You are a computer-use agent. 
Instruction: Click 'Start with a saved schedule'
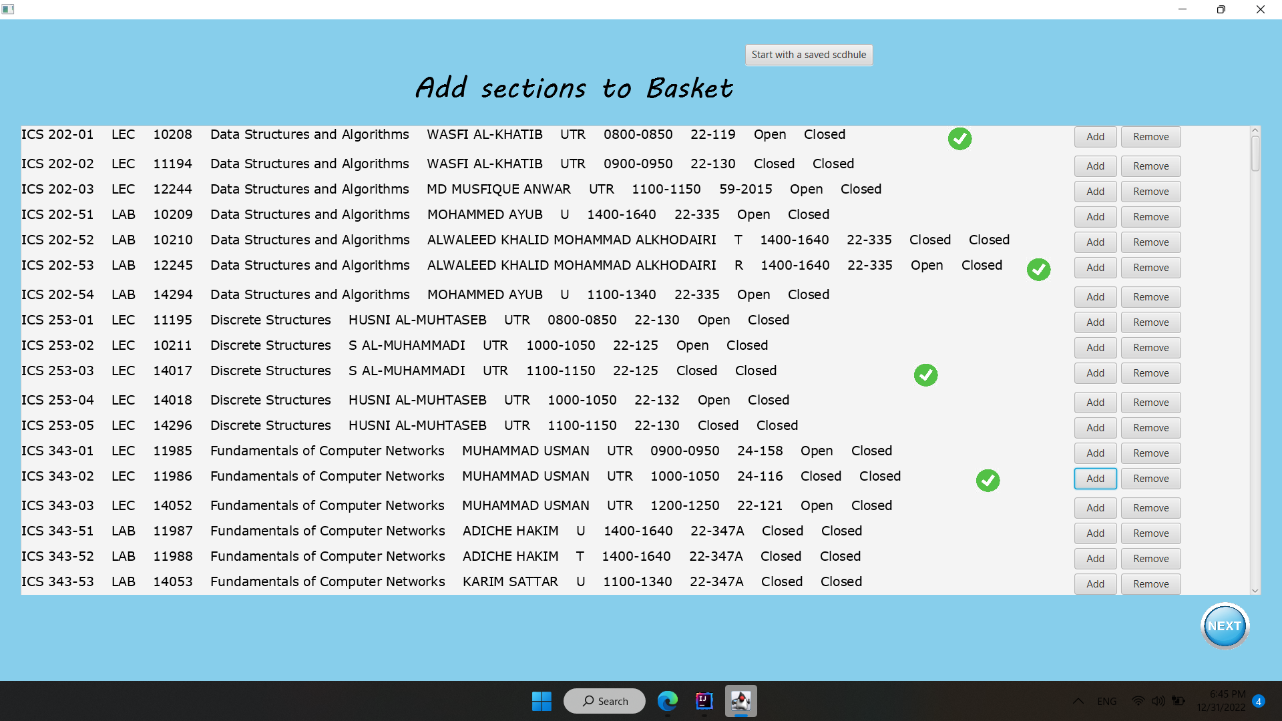pyautogui.click(x=809, y=55)
